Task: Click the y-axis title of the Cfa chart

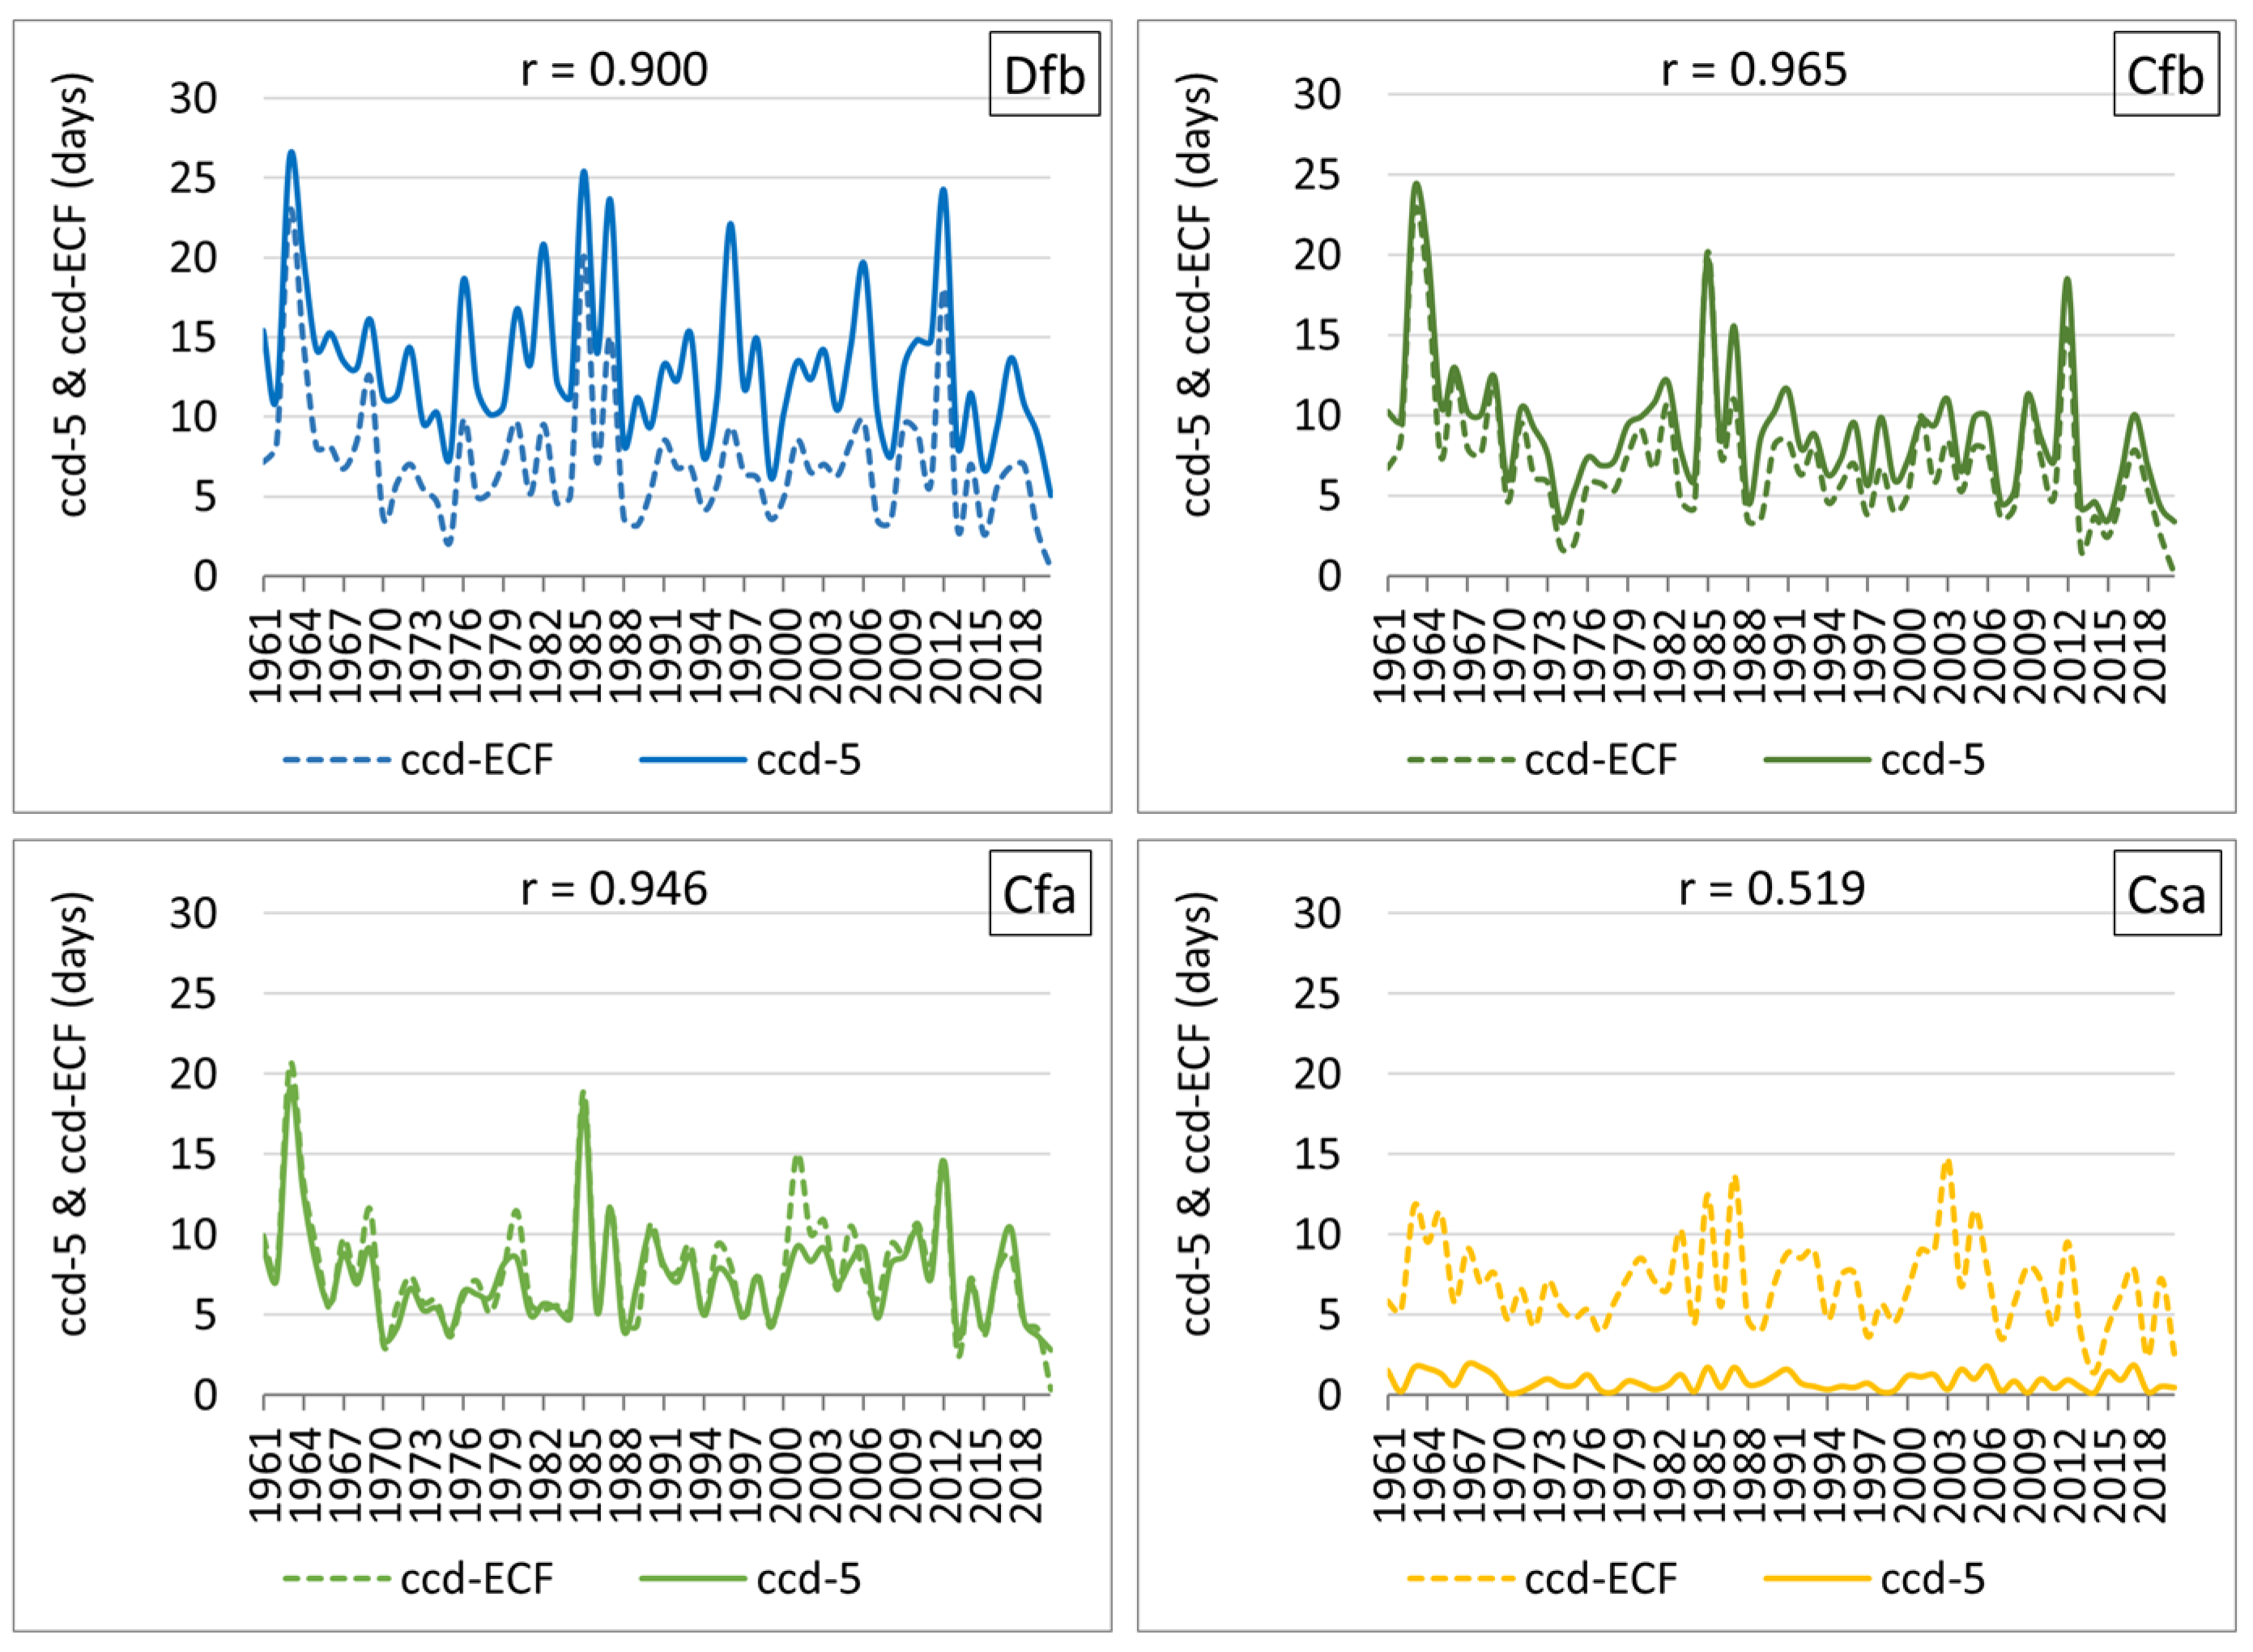Action: pos(74,1113)
